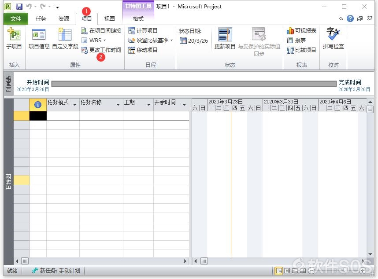Open the 任务名称 column filter arrow

point(118,104)
